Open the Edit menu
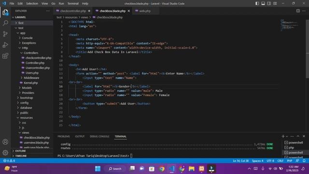Image resolution: width=309 pixels, height=174 pixels. [x=20, y=3]
